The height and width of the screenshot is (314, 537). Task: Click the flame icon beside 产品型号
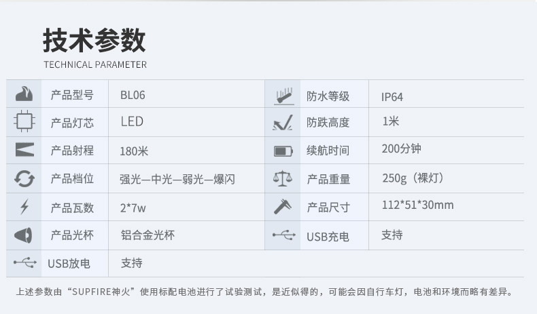click(24, 94)
